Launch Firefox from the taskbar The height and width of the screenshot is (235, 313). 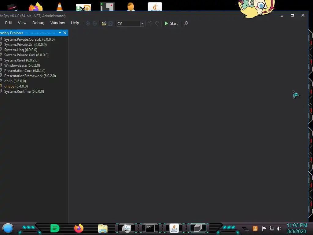click(x=79, y=228)
